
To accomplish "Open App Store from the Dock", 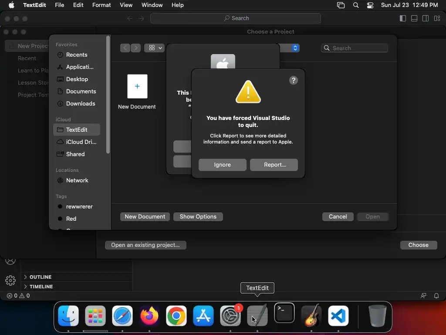I will [203, 316].
